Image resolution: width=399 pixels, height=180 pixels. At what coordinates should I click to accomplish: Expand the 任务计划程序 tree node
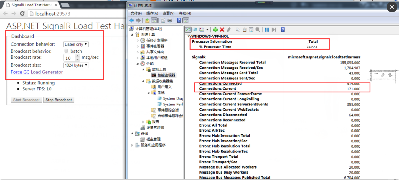[138, 40]
